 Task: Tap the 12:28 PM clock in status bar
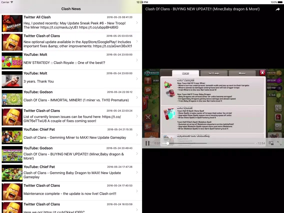click(142, 2)
